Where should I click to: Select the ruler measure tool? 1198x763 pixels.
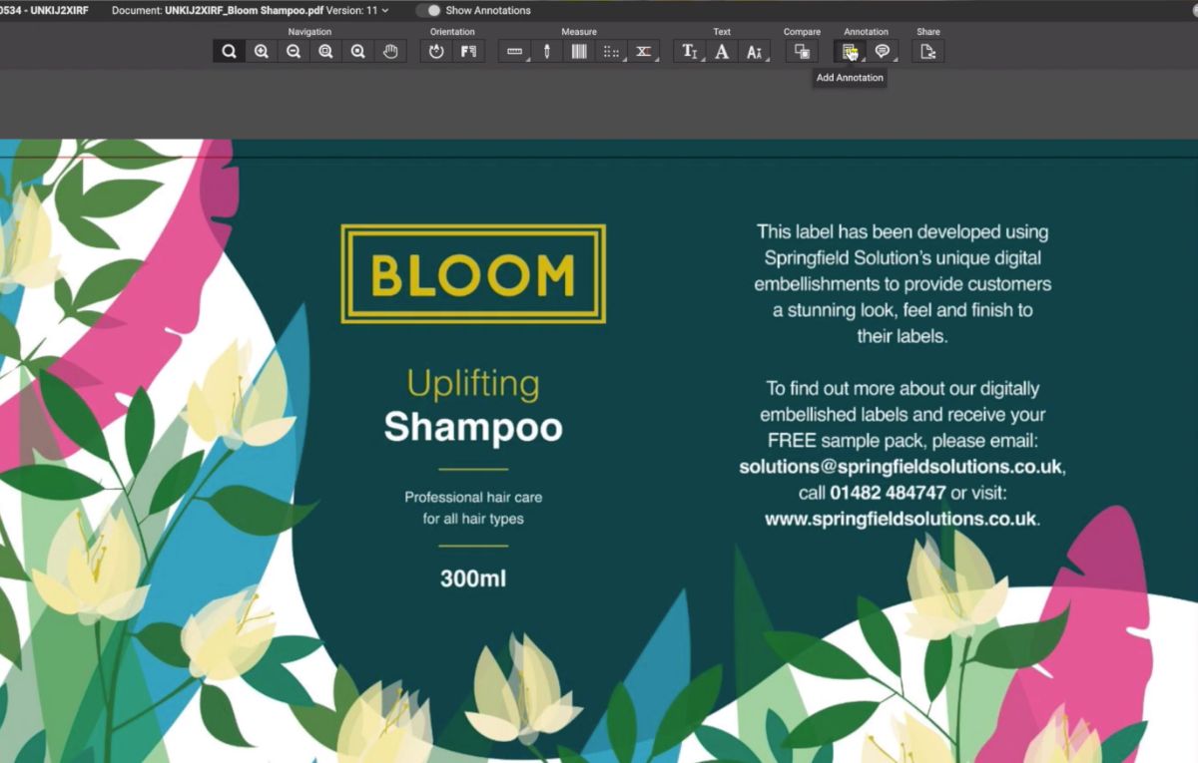(x=514, y=52)
